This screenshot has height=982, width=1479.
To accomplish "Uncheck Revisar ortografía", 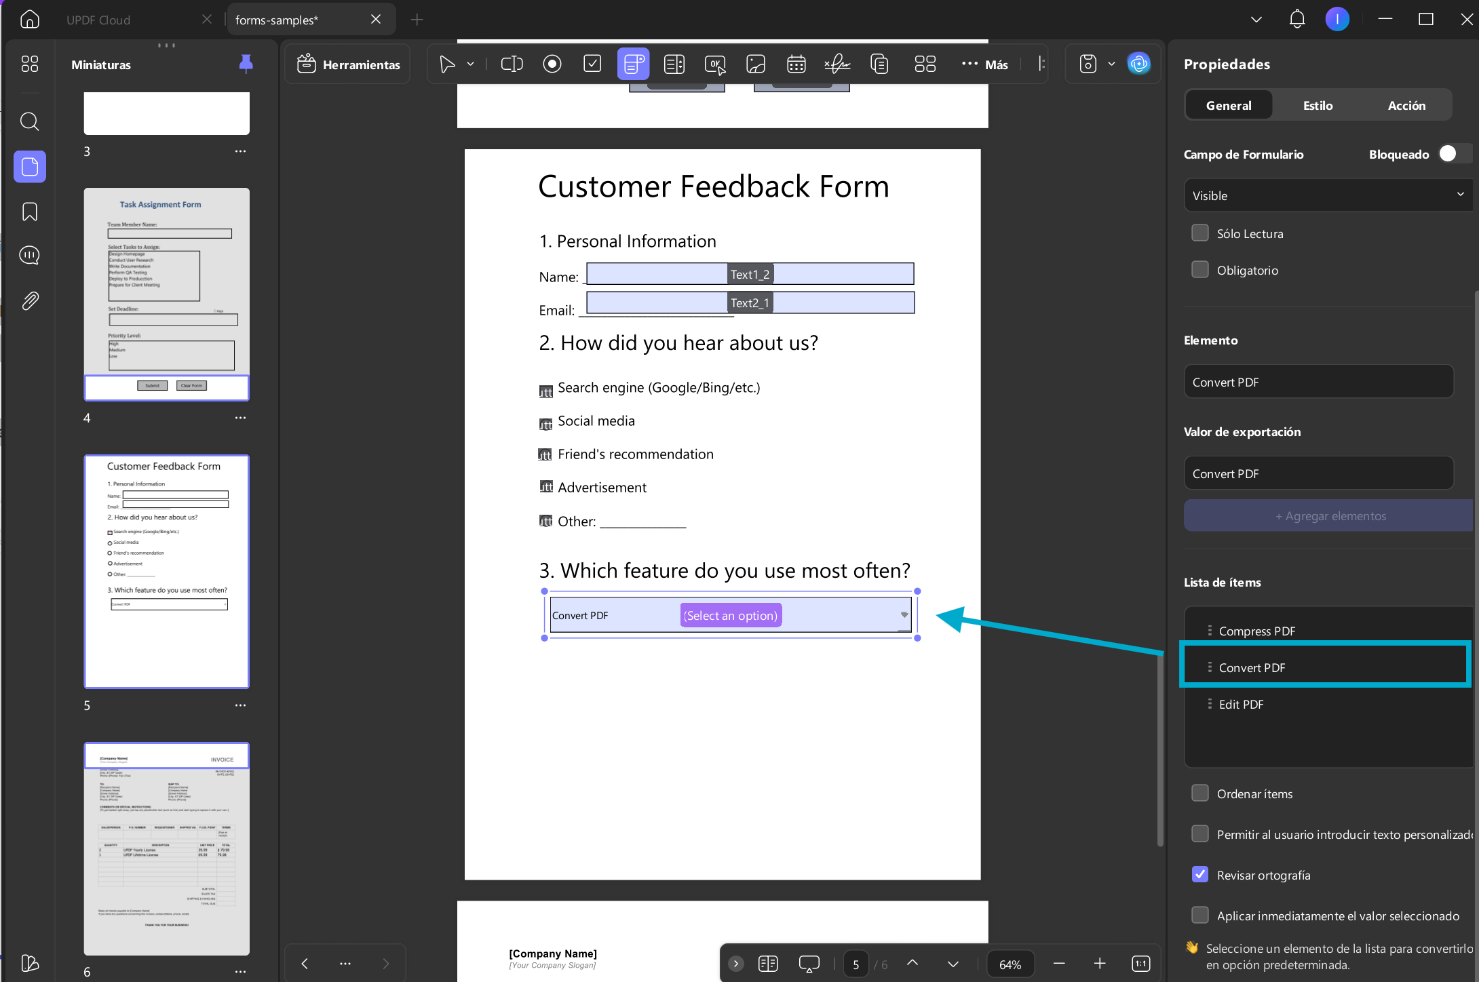I will coord(1200,875).
